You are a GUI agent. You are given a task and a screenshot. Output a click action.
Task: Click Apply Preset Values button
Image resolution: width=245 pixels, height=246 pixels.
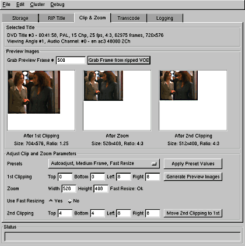[193, 164]
